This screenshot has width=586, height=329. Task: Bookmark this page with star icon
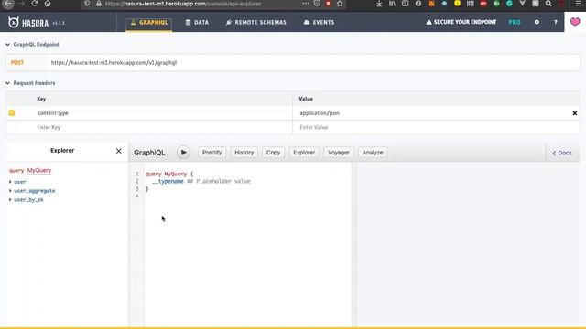(x=340, y=4)
